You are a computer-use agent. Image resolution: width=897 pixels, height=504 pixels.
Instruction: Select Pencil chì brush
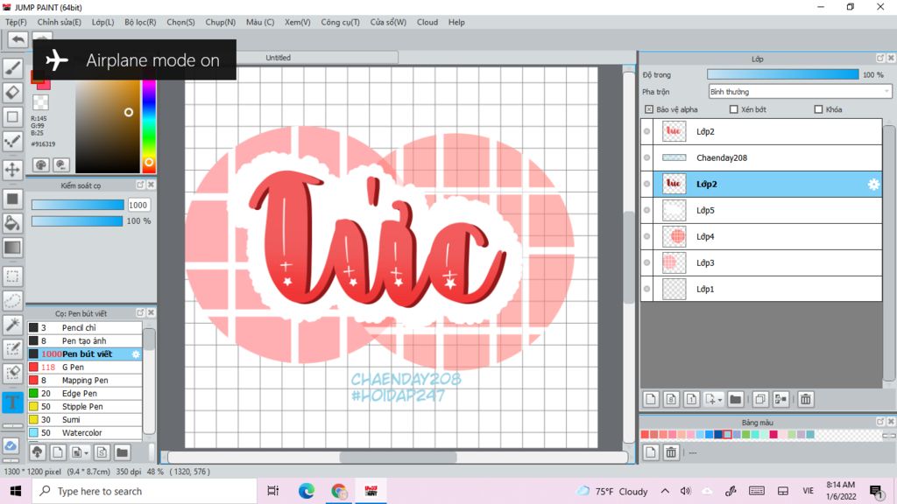tap(85, 328)
